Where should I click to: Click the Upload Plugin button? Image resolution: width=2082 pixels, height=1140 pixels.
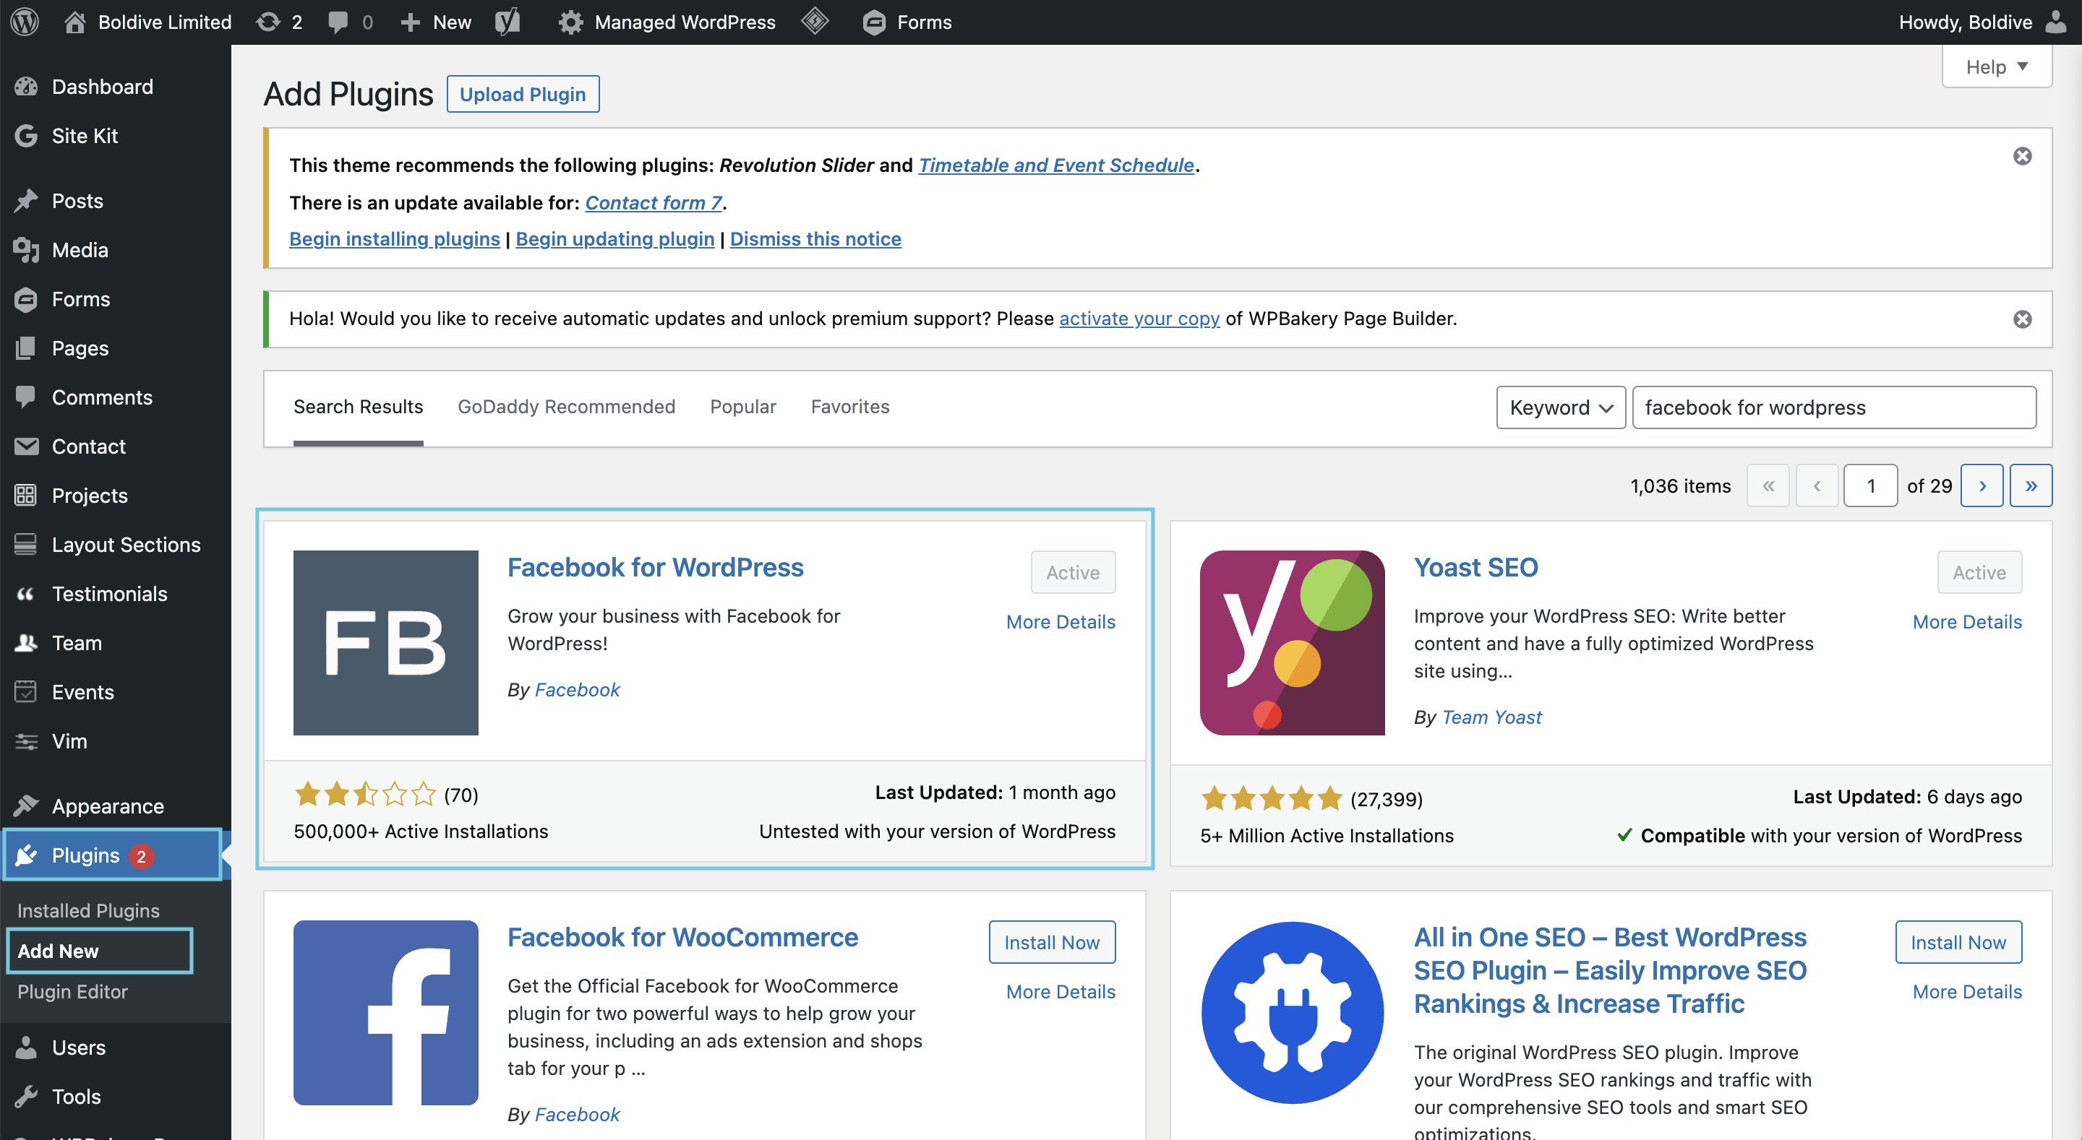pos(522,94)
